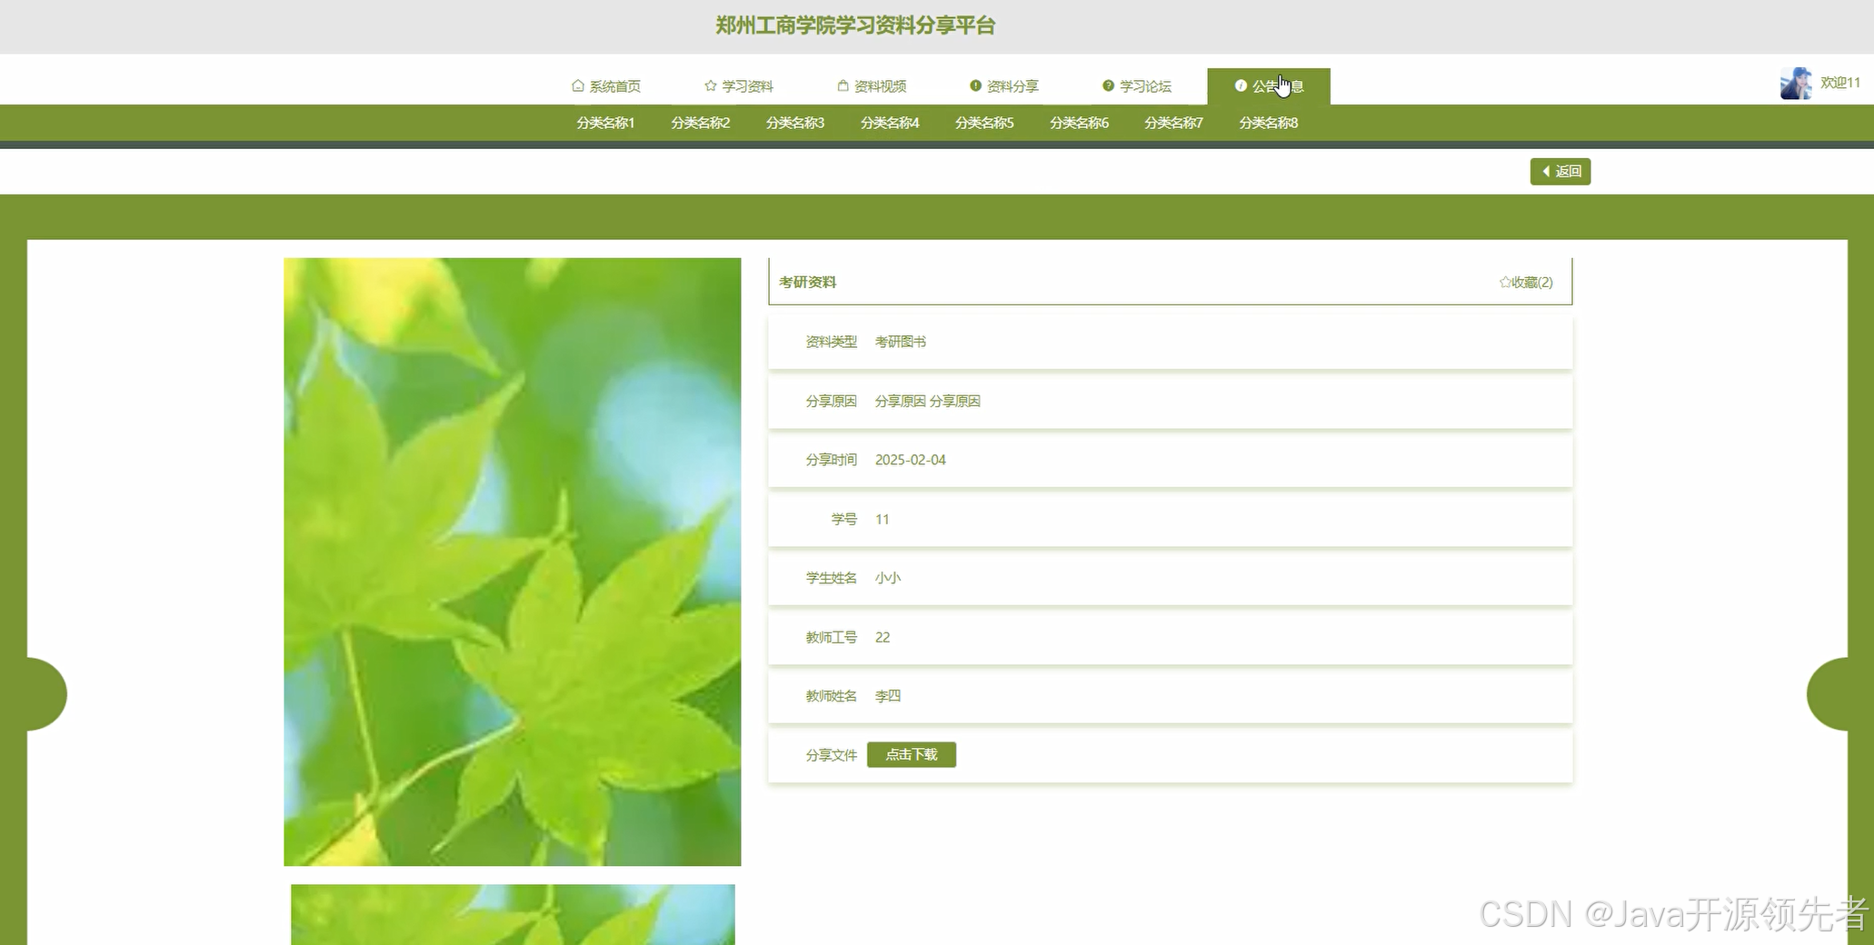Screen dimensions: 1874x945
Task: Click the bottom partial leaf thumbnail
Action: pyautogui.click(x=513, y=915)
